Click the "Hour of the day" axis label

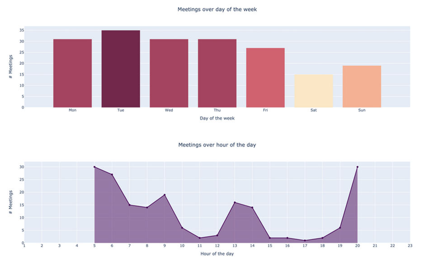(217, 254)
